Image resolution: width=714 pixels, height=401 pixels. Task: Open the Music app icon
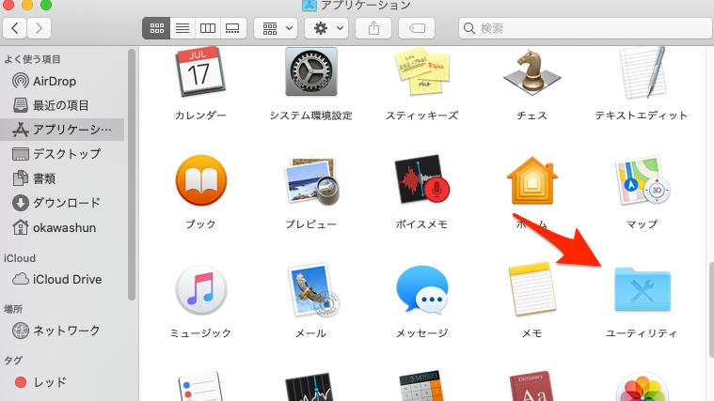(x=200, y=289)
